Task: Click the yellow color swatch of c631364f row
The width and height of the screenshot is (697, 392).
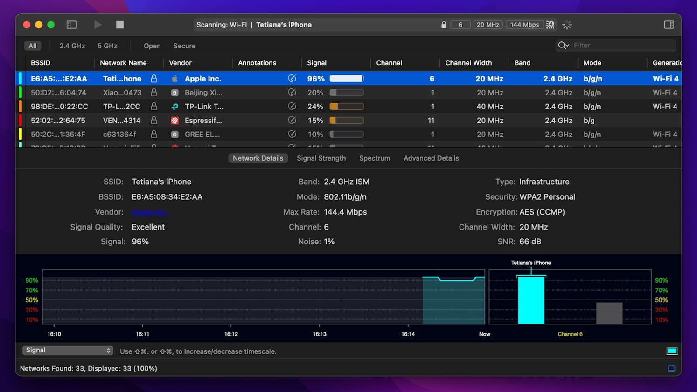Action: point(20,134)
